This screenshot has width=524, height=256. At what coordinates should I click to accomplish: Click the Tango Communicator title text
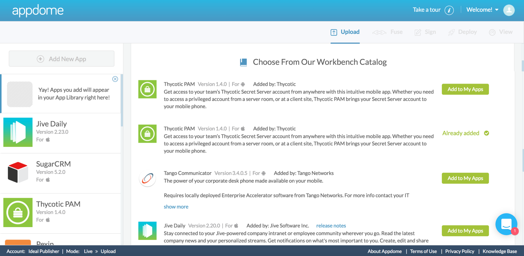(x=188, y=173)
